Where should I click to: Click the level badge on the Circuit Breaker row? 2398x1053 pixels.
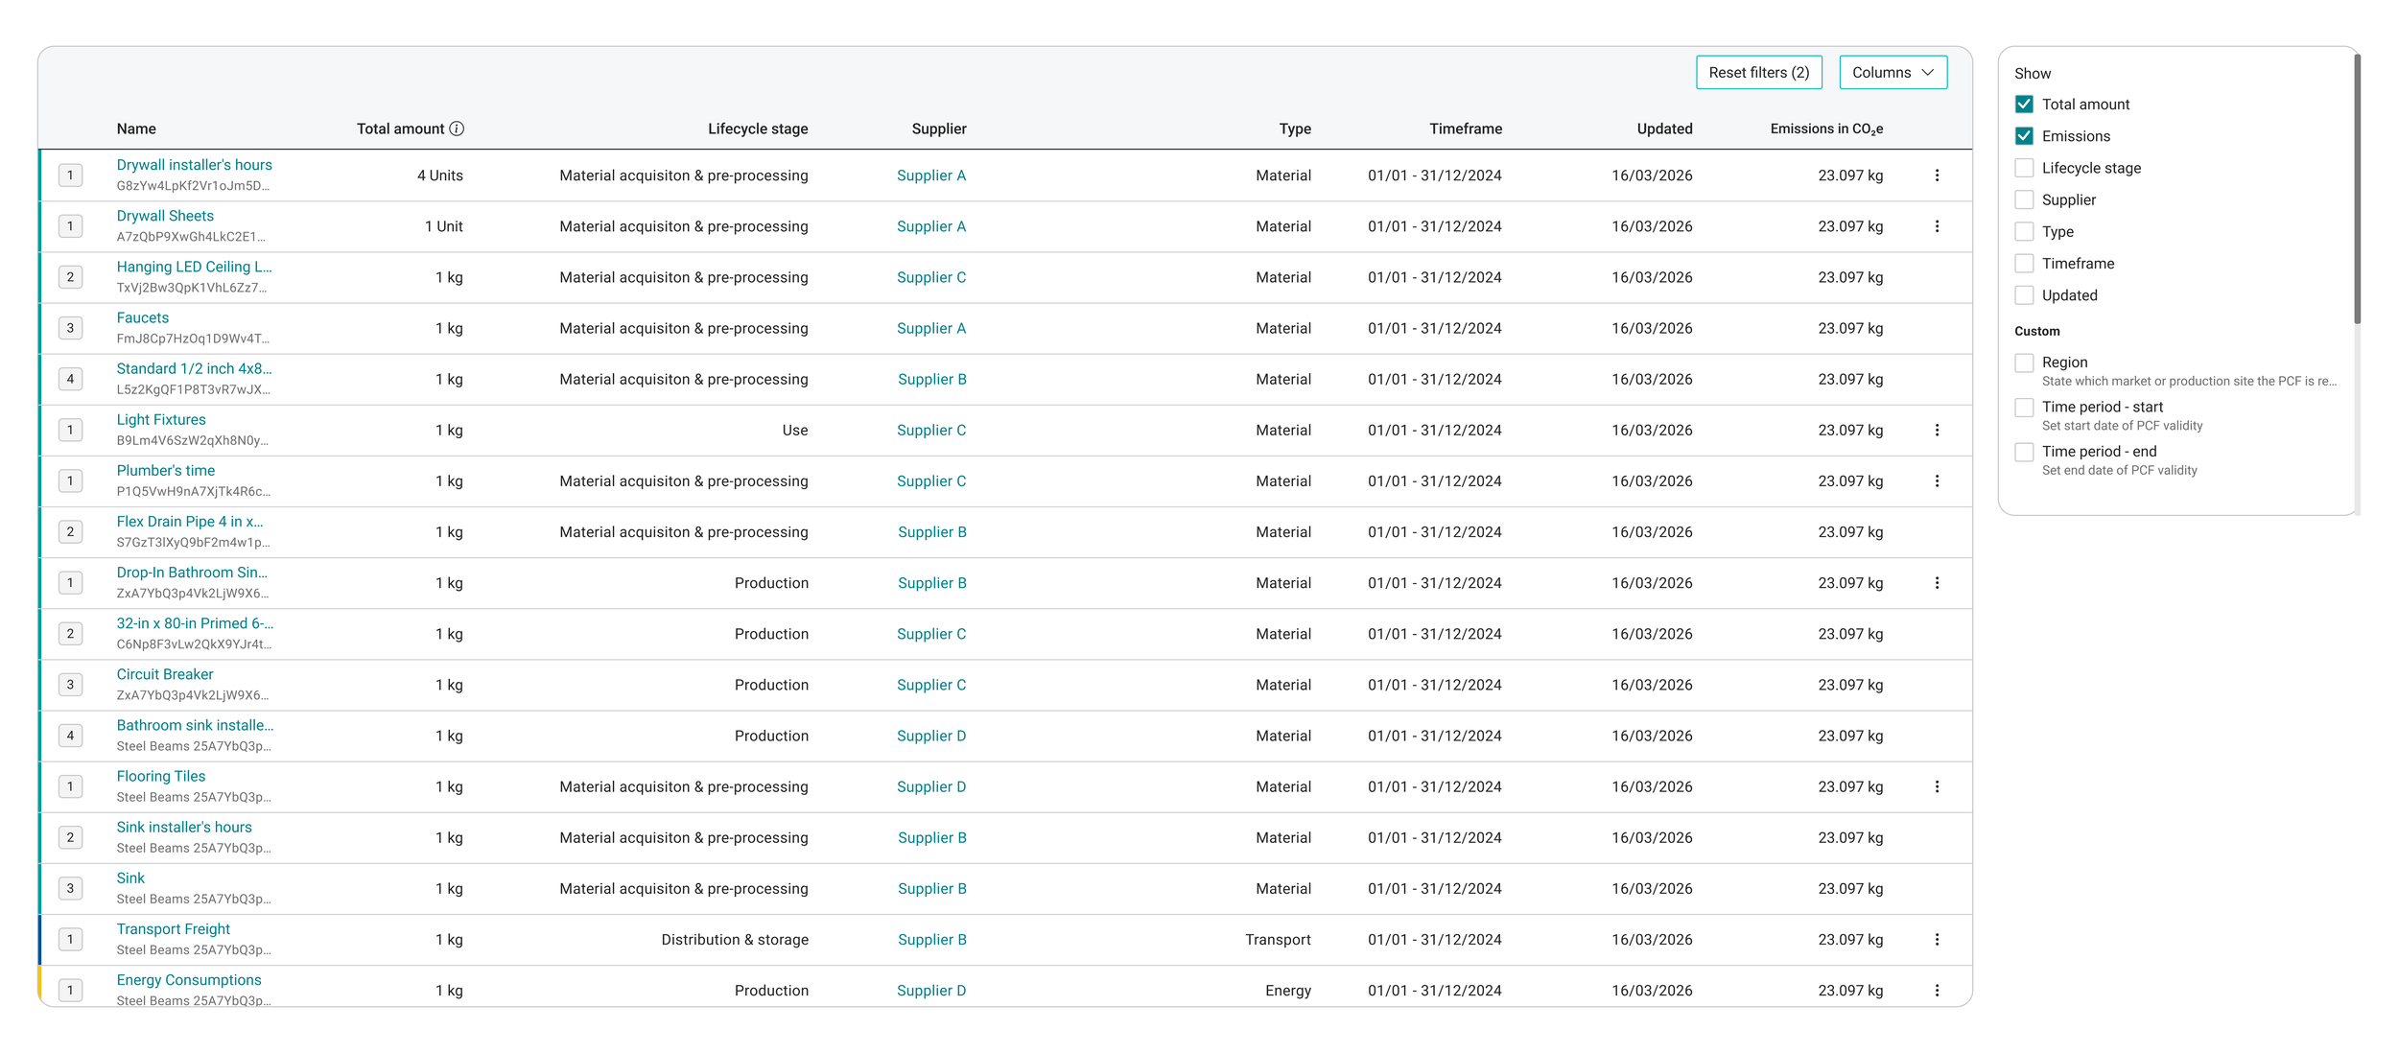point(70,685)
